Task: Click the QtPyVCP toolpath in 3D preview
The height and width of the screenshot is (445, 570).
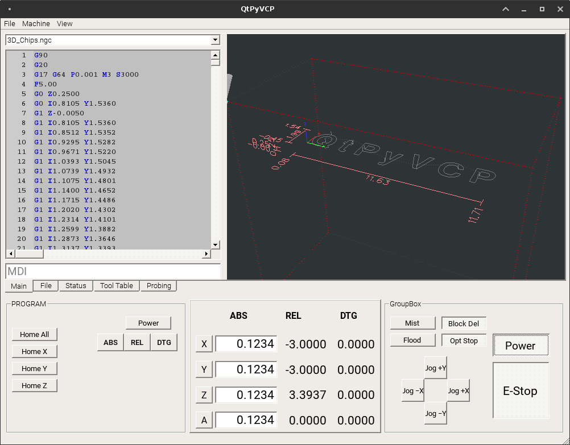Action: coord(403,158)
